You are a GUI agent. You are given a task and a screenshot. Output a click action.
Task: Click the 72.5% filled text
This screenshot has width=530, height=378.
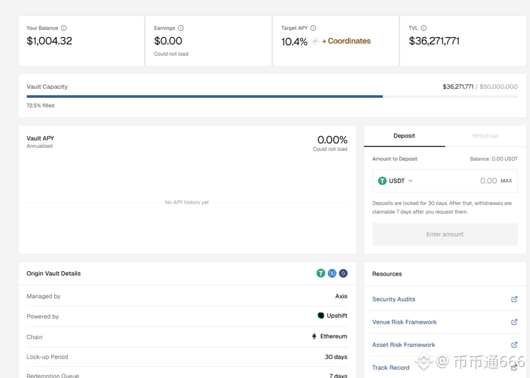(x=40, y=106)
